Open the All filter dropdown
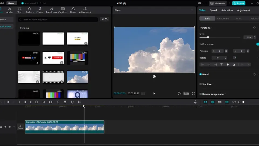259x146 pixels. click(104, 19)
